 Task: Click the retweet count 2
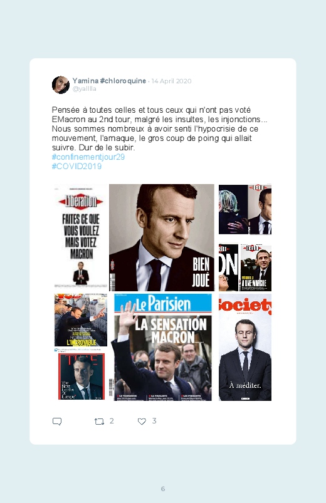[x=112, y=421]
